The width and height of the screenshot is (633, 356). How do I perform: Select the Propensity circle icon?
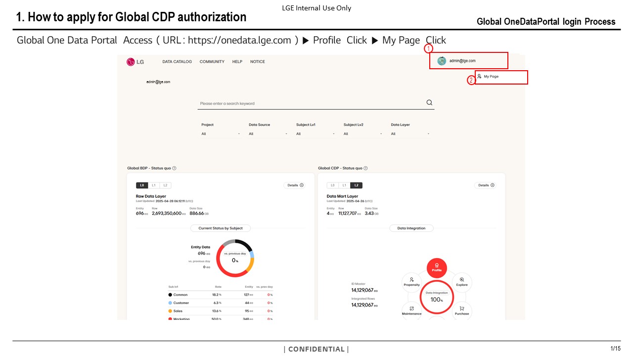(x=411, y=282)
